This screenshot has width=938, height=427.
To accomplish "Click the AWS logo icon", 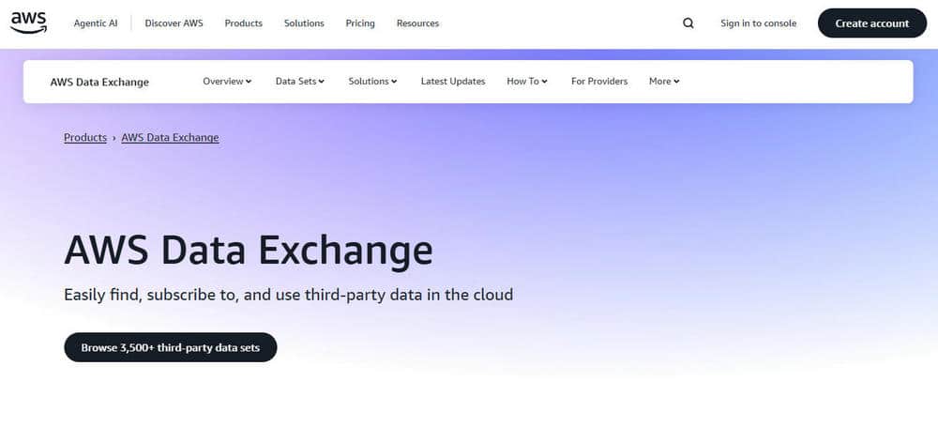I will [29, 23].
